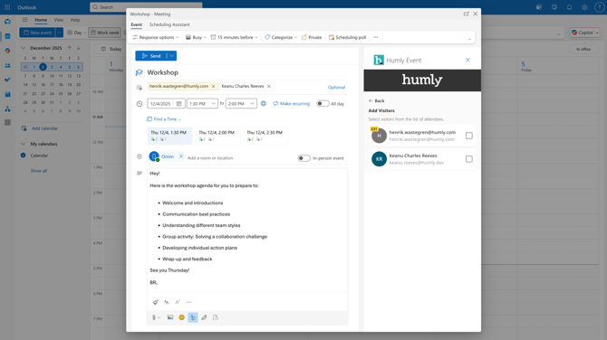Open the People icon in the left sidebar

click(x=7, y=65)
